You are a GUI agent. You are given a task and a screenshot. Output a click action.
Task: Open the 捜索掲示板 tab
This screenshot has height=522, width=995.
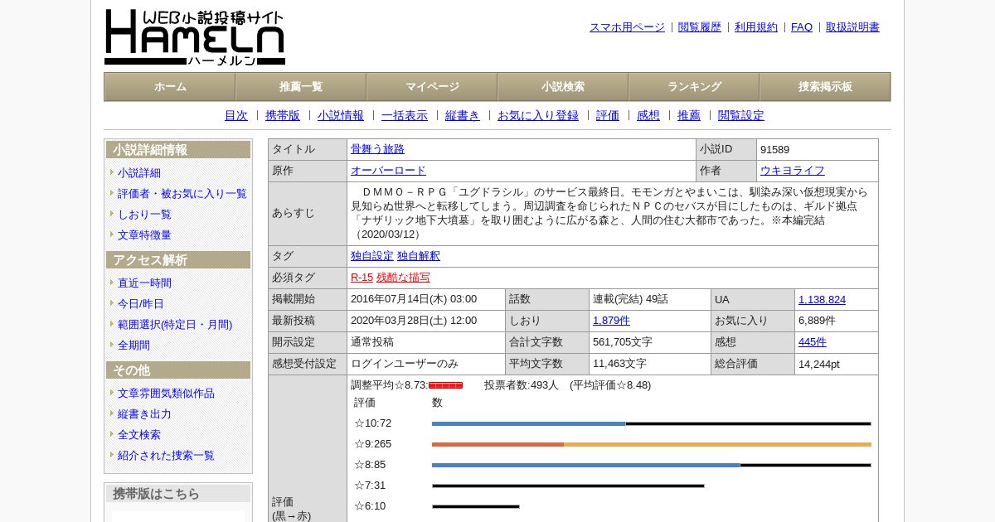tap(825, 87)
